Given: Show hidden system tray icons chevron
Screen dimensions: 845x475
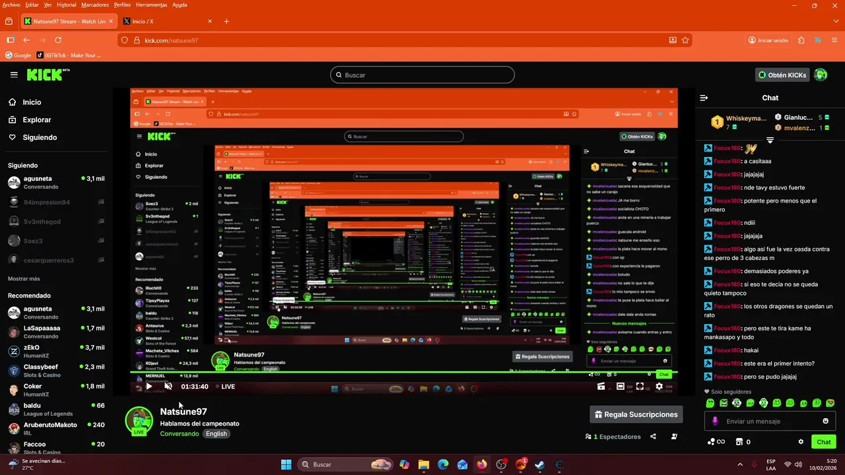Looking at the screenshot, I should [x=740, y=464].
